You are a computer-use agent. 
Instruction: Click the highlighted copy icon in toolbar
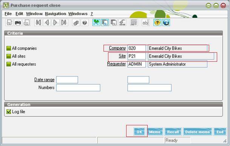[x=105, y=23]
